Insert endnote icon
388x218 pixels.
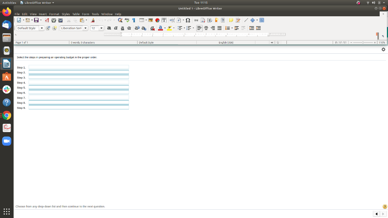[x=210, y=20]
